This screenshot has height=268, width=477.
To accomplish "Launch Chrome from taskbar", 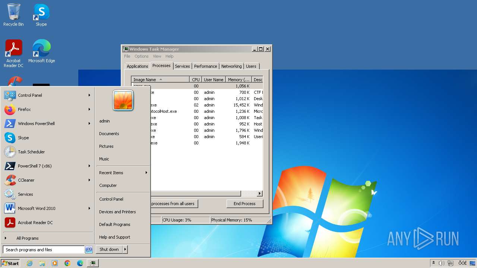I will (67, 263).
